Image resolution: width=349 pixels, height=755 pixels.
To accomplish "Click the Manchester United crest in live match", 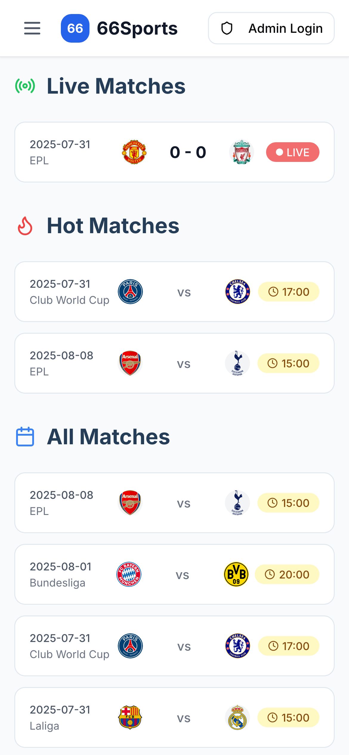I will pyautogui.click(x=134, y=152).
